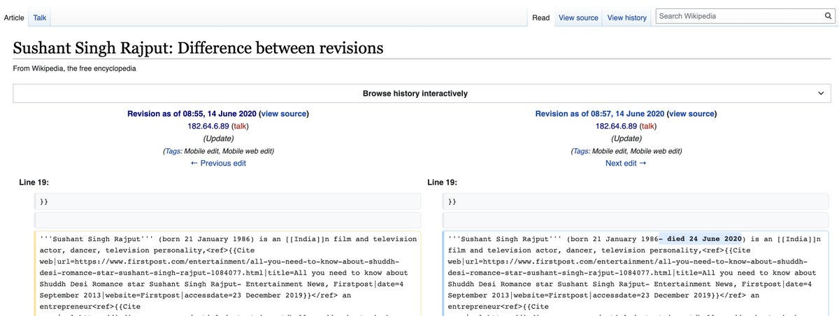Open 182.64.6.89 contributions under 08:57 revision

click(616, 126)
